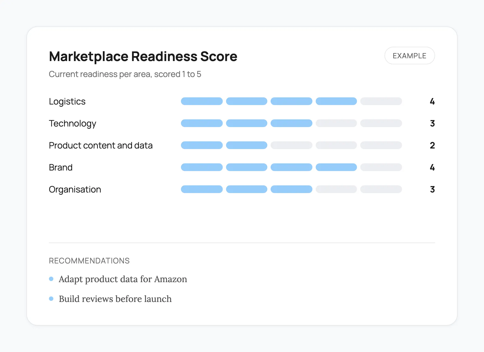Click the Technology score bar
The image size is (484, 352).
(291, 123)
